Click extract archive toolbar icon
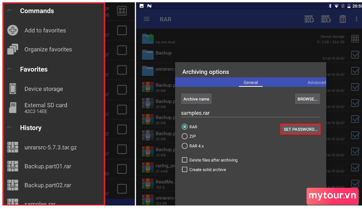Image resolution: width=362 pixels, height=209 pixels. click(x=326, y=19)
